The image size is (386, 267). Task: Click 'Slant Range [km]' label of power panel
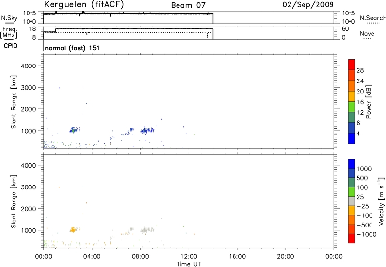point(14,102)
